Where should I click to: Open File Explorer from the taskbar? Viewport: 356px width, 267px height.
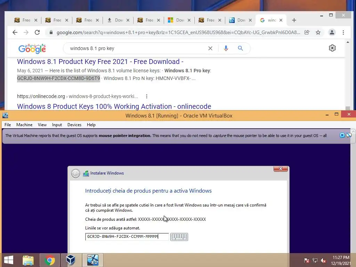pos(28,260)
